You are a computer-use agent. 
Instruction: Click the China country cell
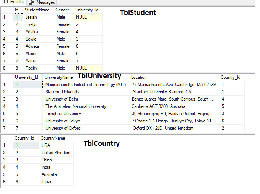tap(56, 160)
